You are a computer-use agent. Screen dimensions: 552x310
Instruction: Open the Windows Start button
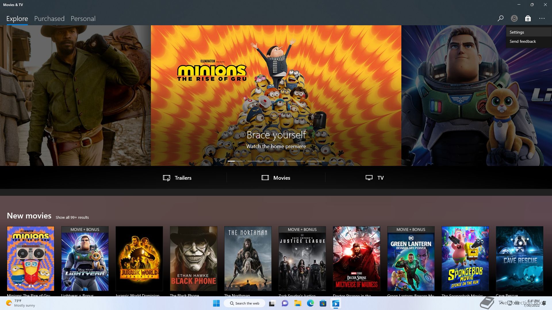(216, 303)
